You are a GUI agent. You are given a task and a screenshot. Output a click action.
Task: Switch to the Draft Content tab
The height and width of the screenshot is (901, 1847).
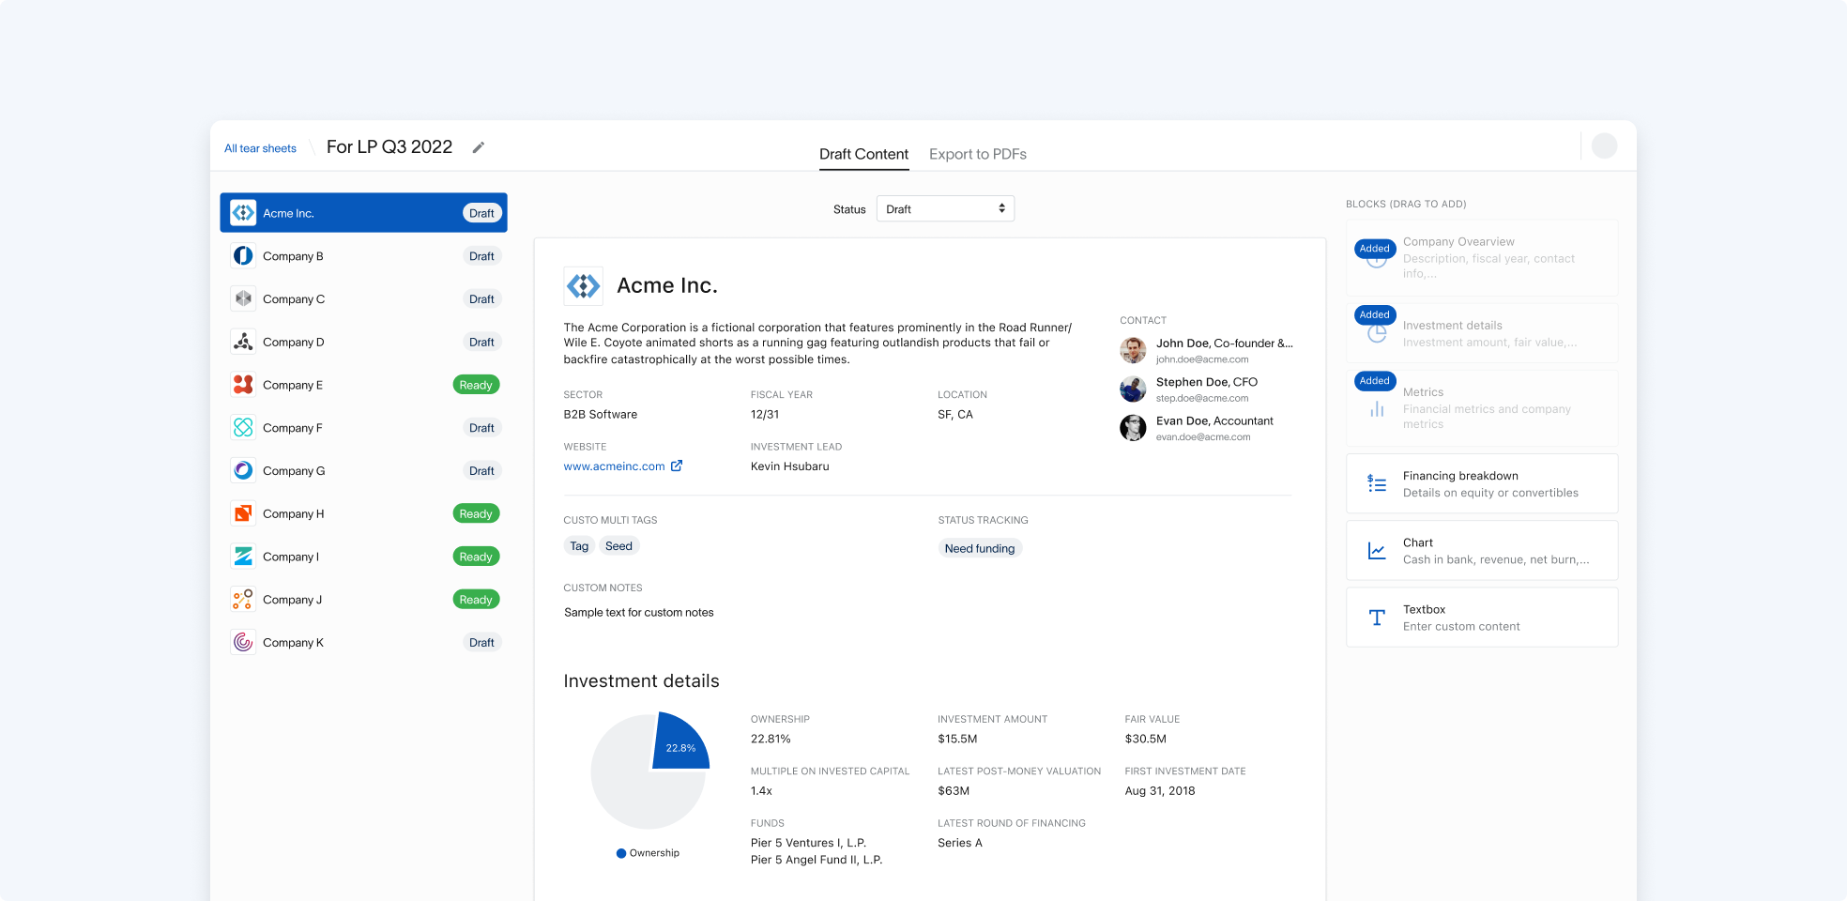[x=863, y=154]
